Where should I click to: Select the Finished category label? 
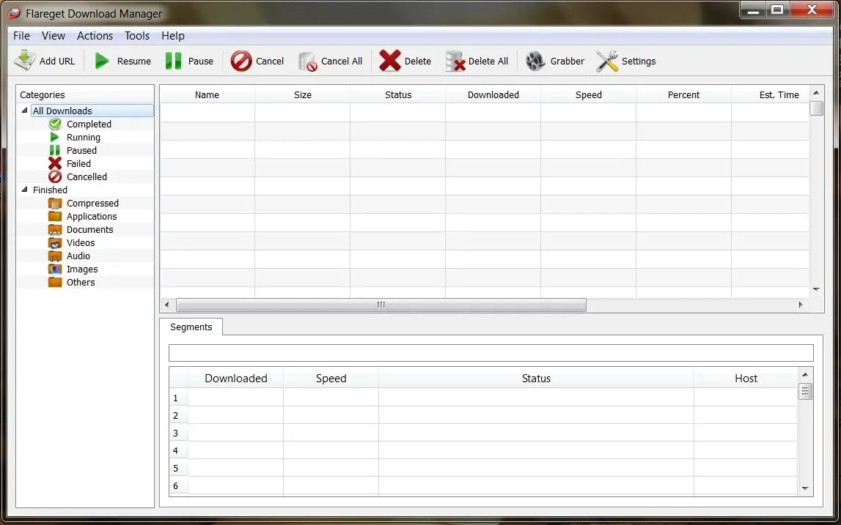pyautogui.click(x=50, y=190)
